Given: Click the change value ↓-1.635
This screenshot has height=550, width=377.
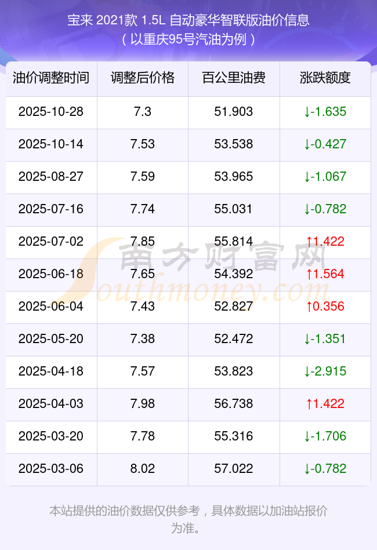Looking at the screenshot, I should (x=325, y=112).
